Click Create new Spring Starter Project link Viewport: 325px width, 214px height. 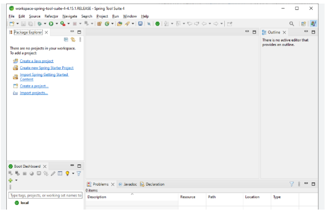[46, 68]
